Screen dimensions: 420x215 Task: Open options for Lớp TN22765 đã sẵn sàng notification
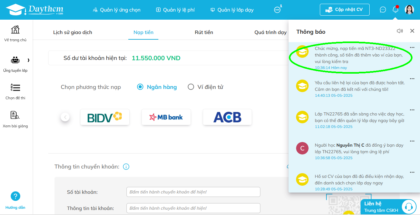[x=412, y=110]
